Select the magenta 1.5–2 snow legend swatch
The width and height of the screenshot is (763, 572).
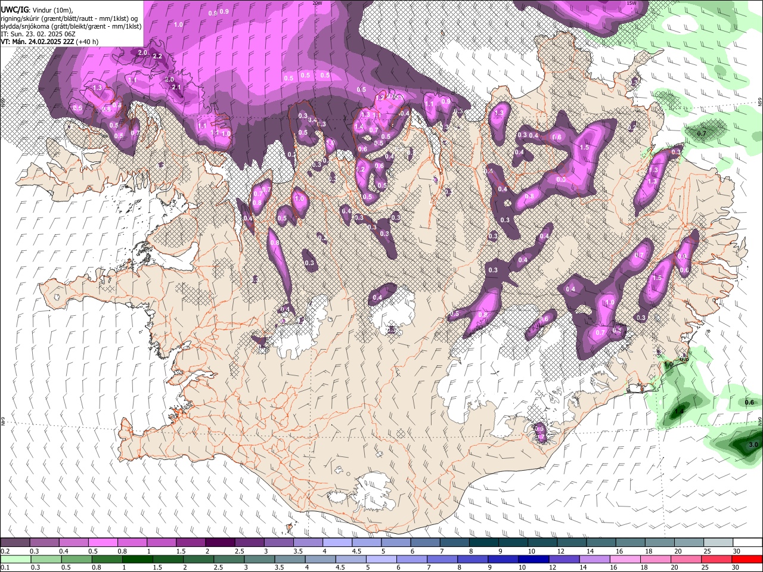tap(191, 542)
